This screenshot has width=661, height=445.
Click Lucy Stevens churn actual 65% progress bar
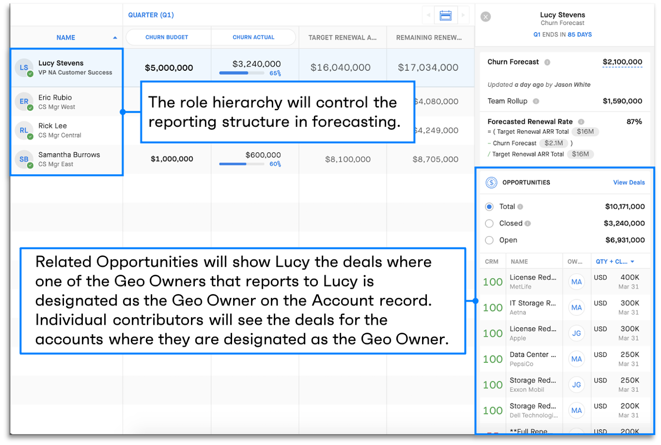(241, 73)
